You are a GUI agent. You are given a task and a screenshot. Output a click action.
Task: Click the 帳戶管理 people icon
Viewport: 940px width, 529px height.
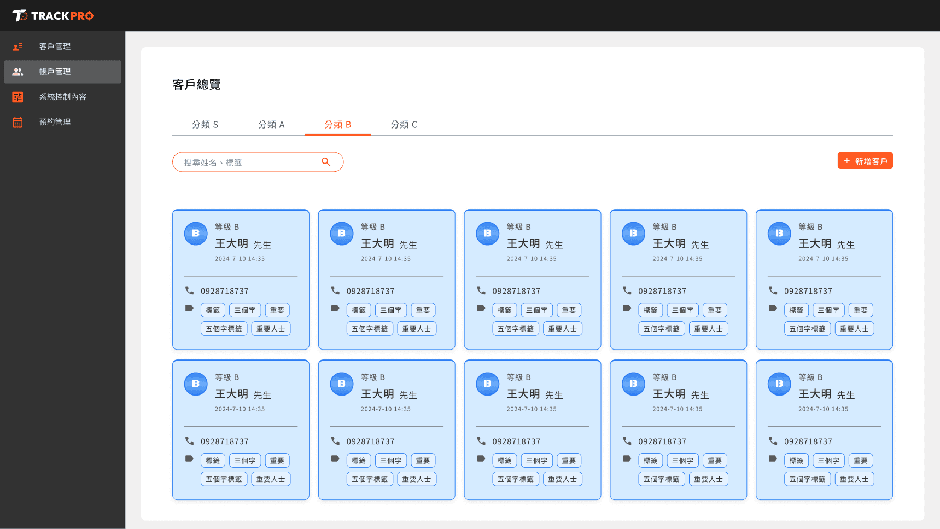click(17, 72)
